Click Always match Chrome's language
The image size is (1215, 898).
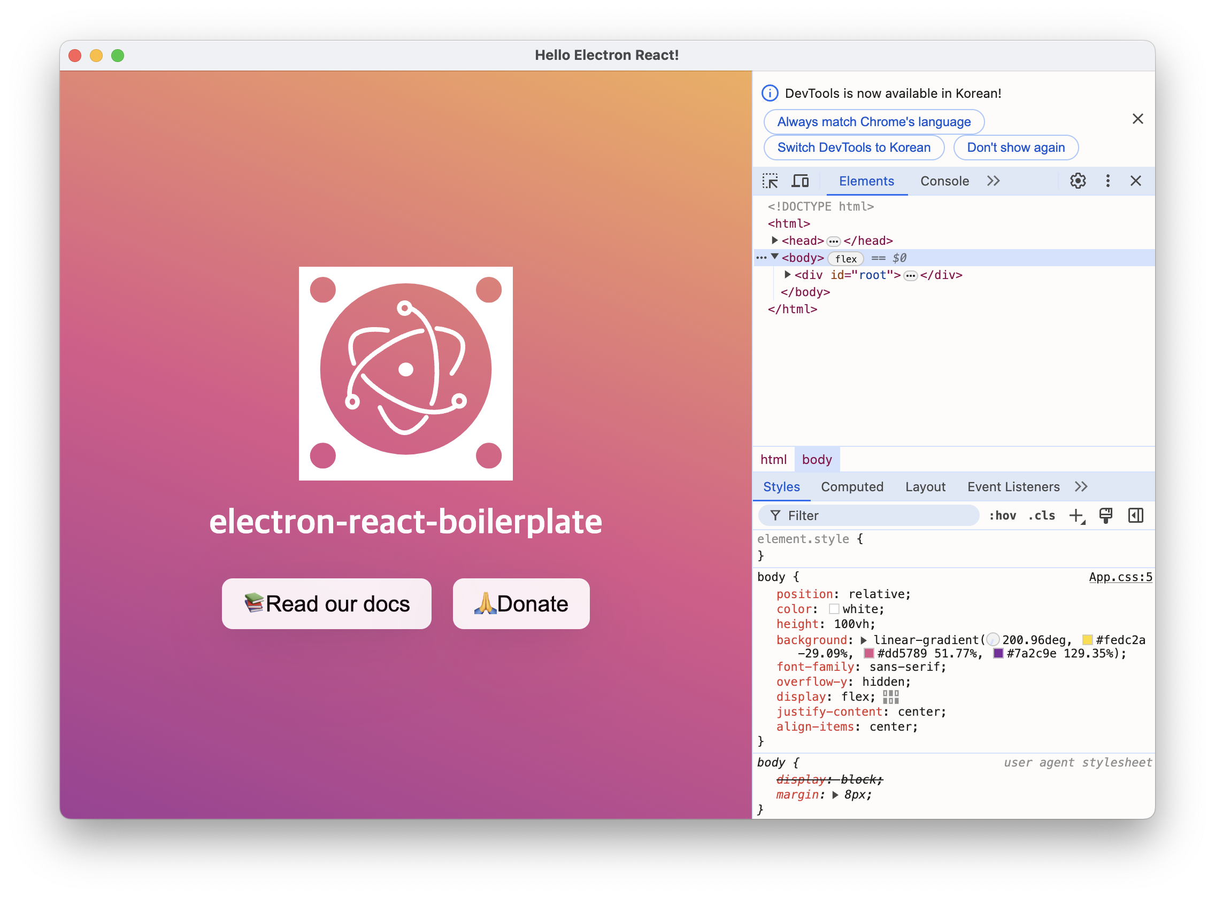click(873, 122)
